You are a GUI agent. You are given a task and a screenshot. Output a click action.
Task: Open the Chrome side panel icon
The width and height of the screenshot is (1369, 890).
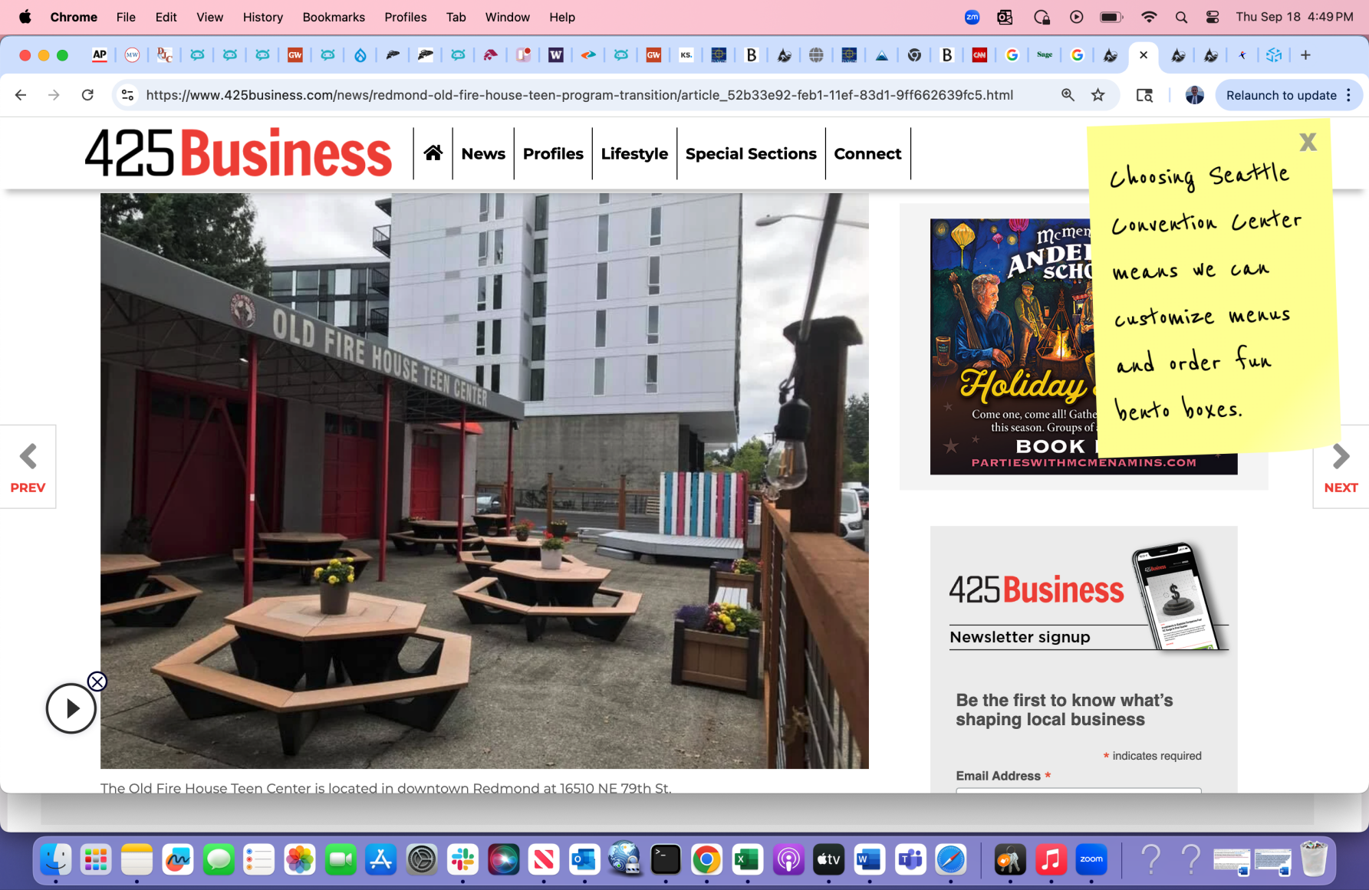1144,95
